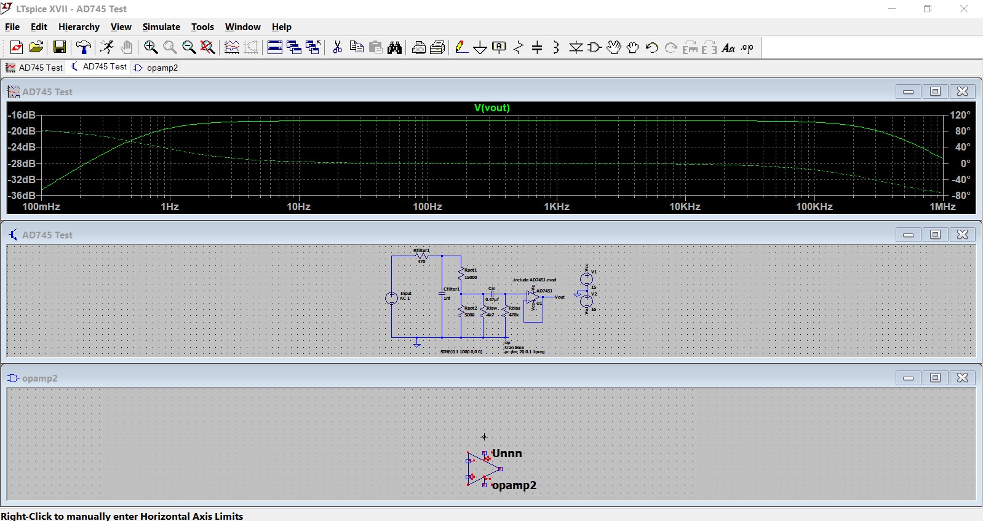Zoom out with the minus magnifier
This screenshot has width=983, height=521.
pos(189,47)
